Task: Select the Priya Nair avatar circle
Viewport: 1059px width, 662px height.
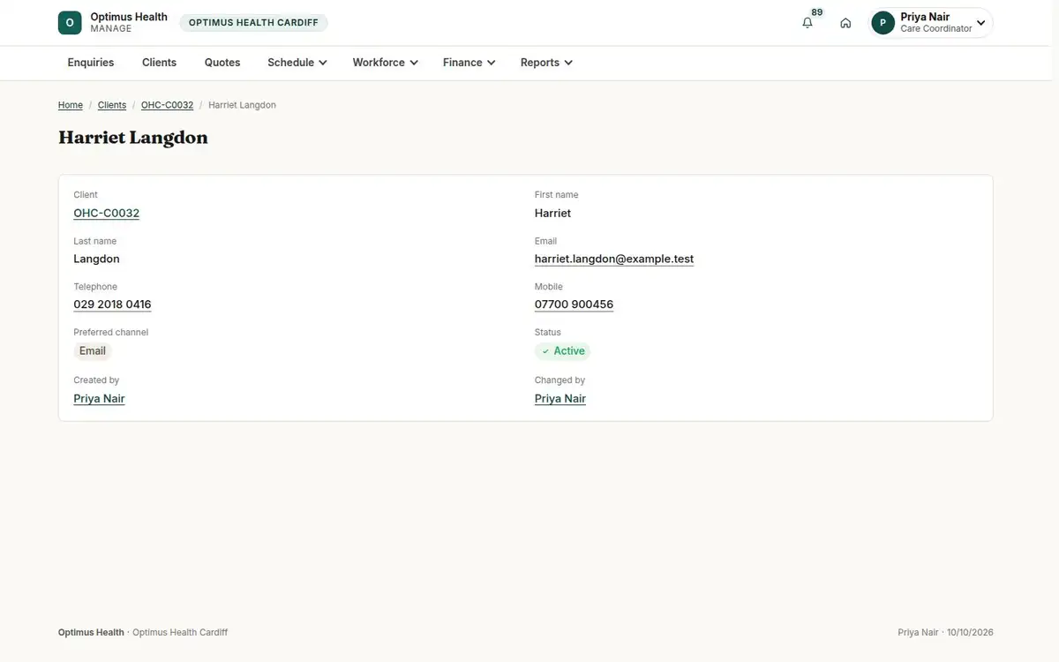Action: (x=882, y=23)
